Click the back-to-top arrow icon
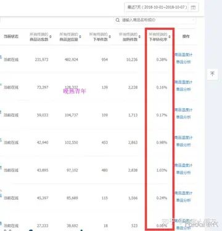Screen dimensions: 222x231 (212, 74)
